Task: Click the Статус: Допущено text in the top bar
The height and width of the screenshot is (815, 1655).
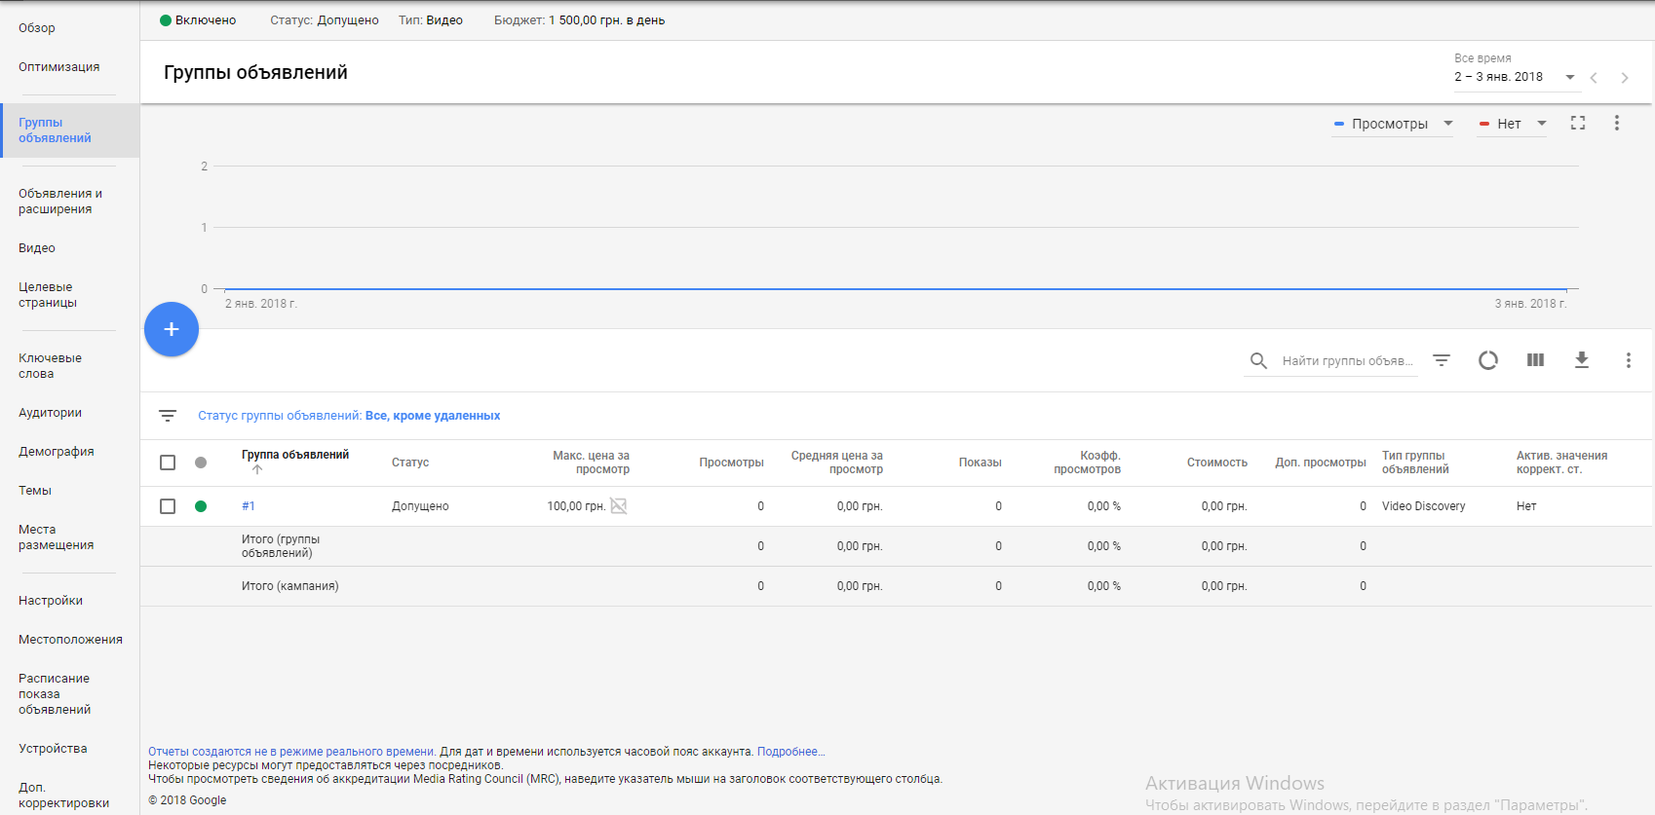Action: coord(325,20)
